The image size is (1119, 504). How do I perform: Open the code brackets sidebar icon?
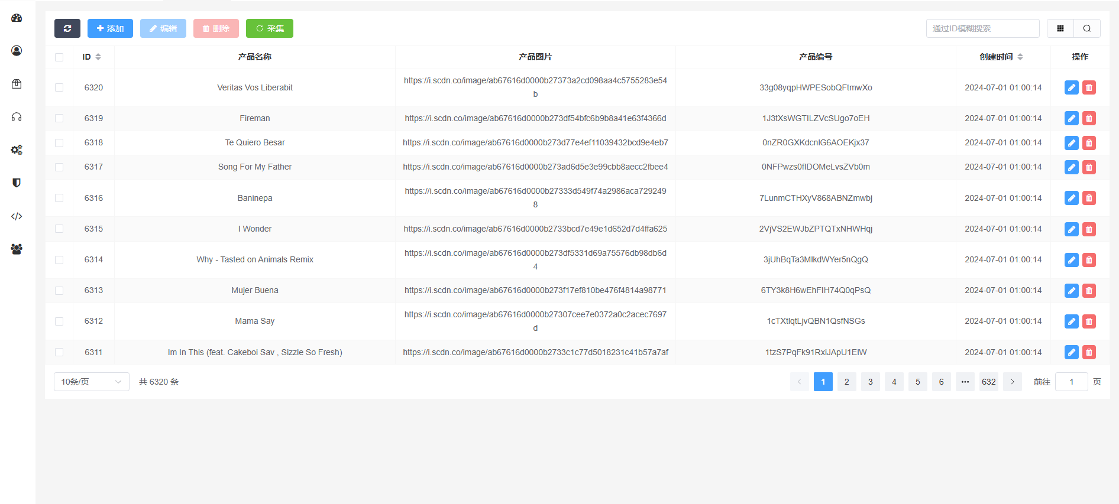tap(17, 216)
